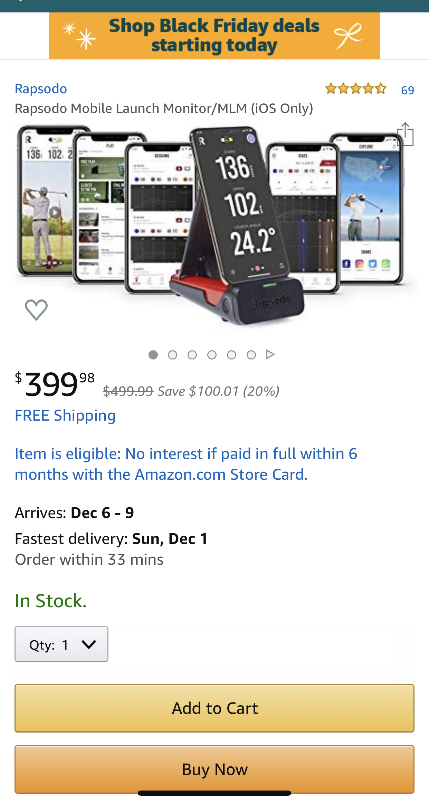Select the first image carousel dot
The width and height of the screenshot is (429, 804).
click(153, 355)
